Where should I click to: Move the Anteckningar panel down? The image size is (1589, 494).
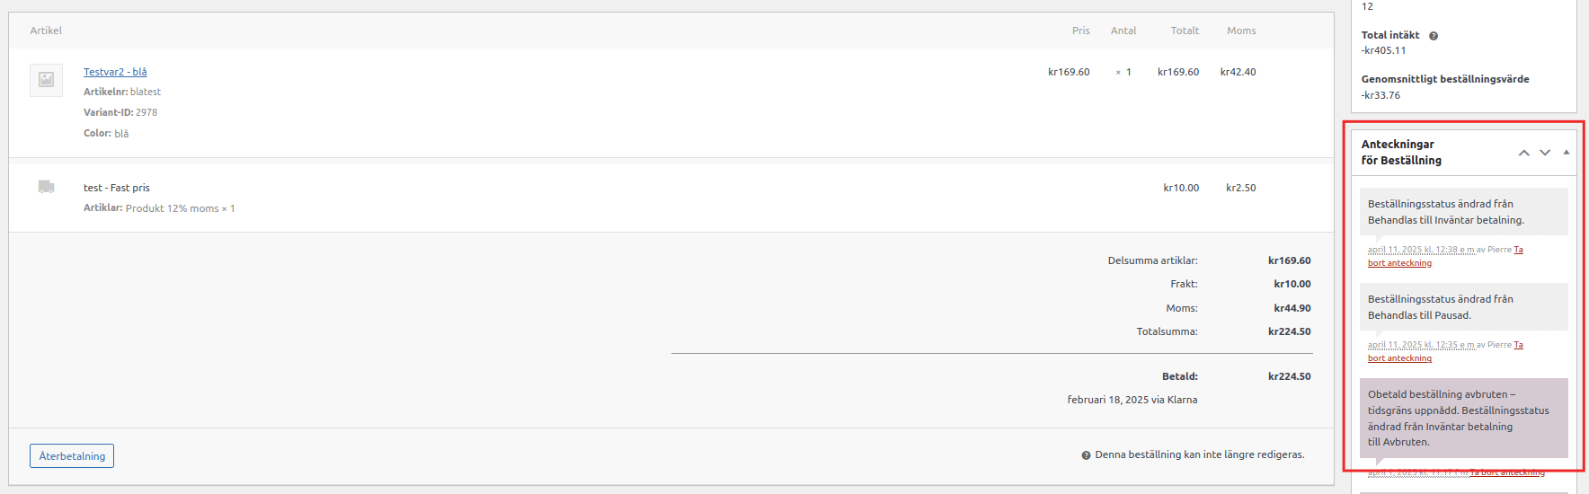tap(1545, 153)
